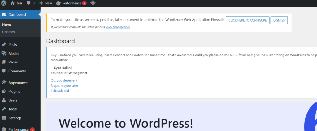Click the Plugins plug icon
Image resolution: width=317 pixels, height=131 pixels.
coord(4,92)
